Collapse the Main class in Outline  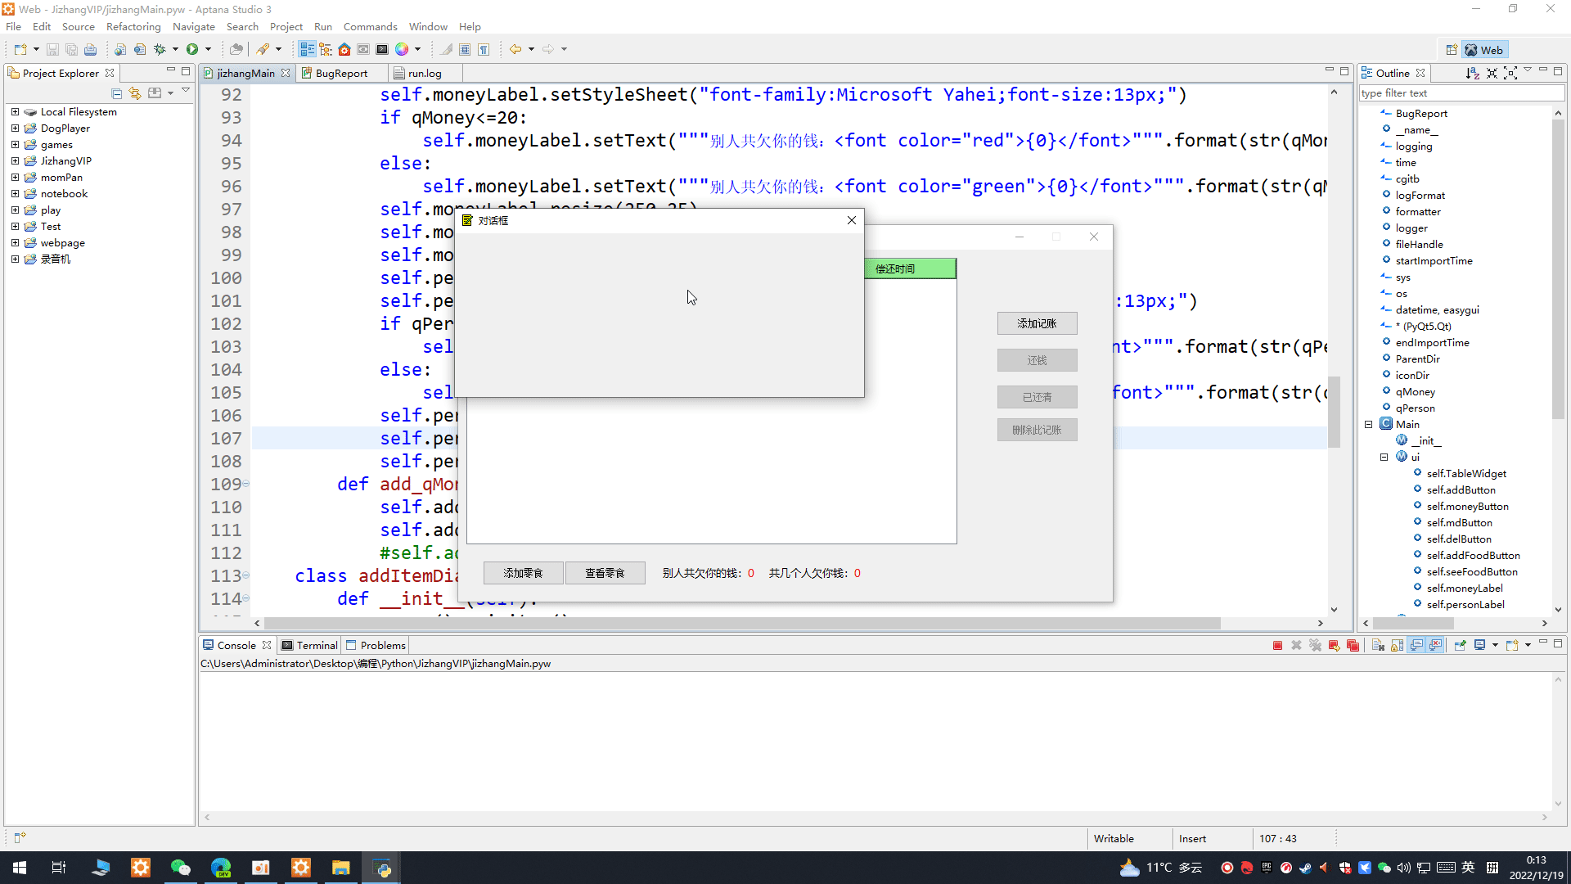tap(1368, 425)
